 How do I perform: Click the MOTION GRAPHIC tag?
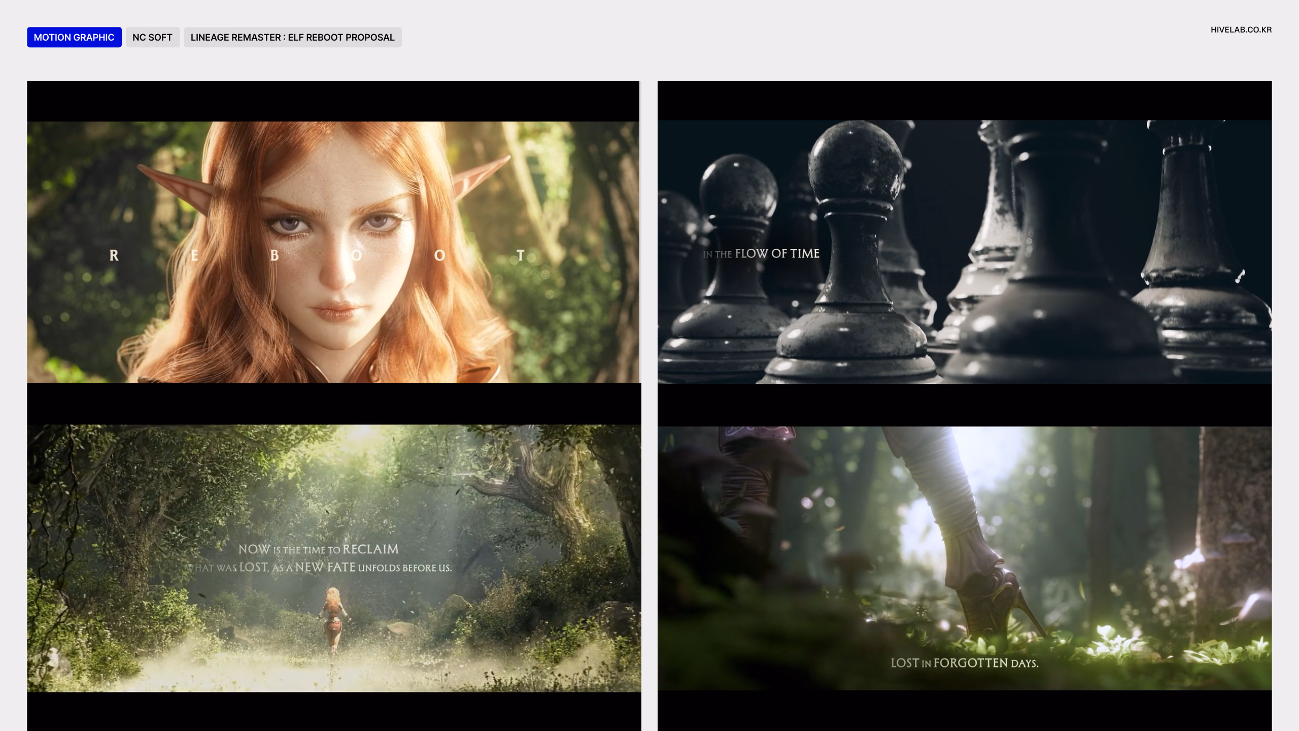(74, 37)
